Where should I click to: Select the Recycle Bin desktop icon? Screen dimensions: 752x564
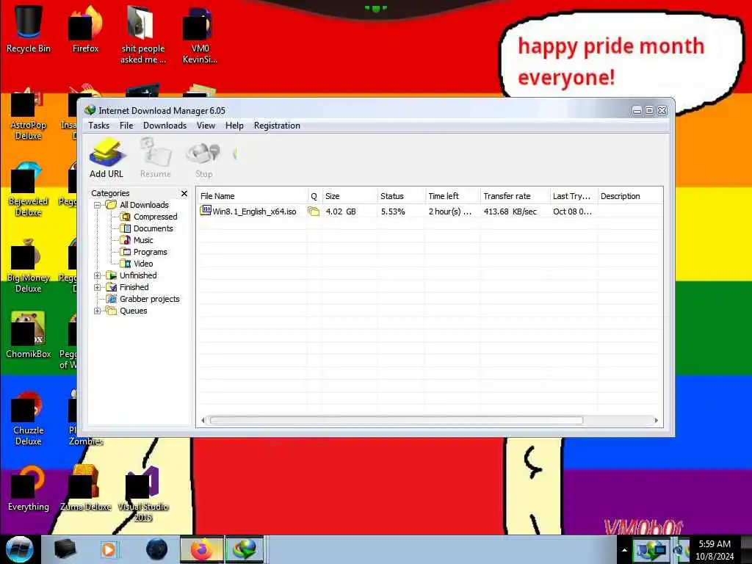(x=29, y=29)
